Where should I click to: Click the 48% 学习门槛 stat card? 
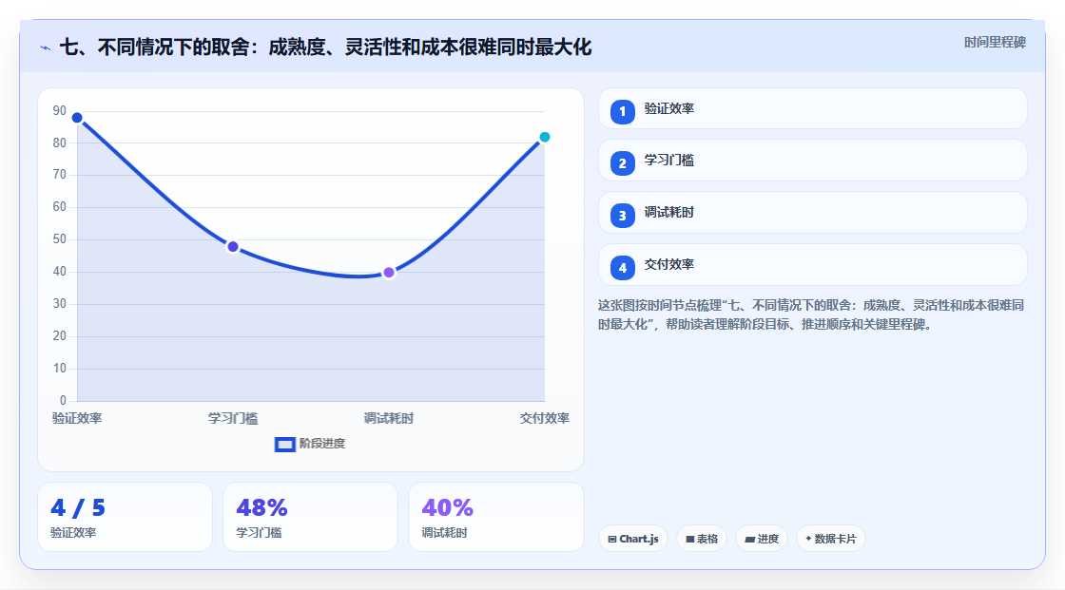tap(310, 517)
